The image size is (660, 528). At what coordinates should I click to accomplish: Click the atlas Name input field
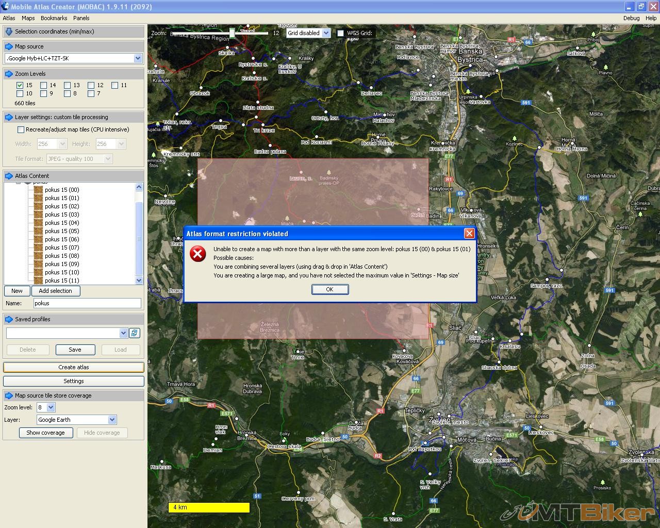click(87, 303)
